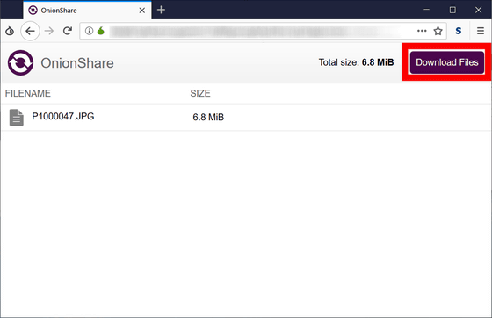Click the SIZE column header
Image resolution: width=492 pixels, height=318 pixels.
point(200,93)
